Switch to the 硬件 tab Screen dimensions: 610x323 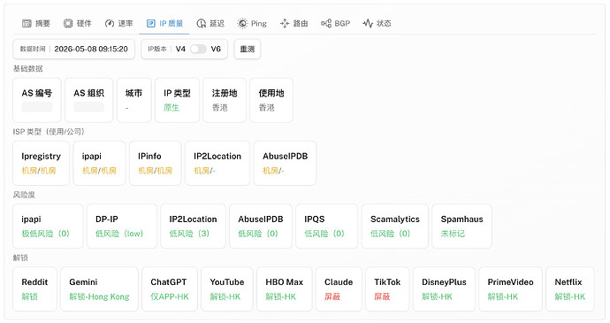tap(78, 23)
